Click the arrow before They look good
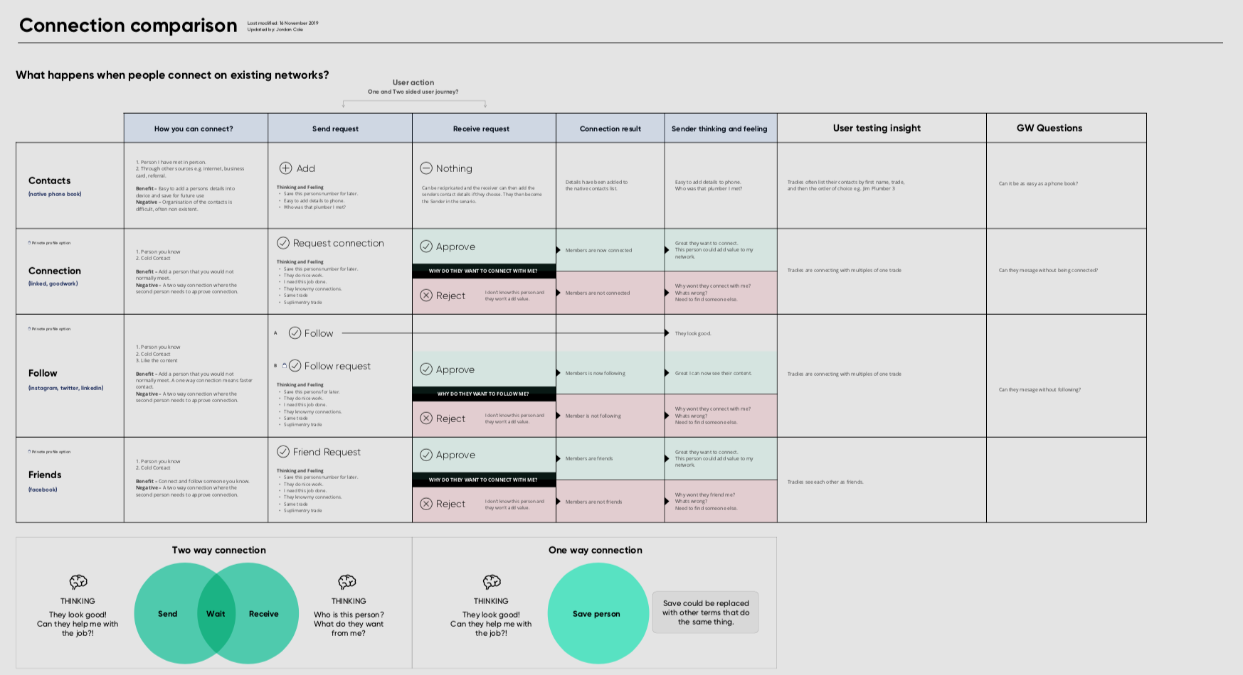Screen dimensions: 1243x675 pos(667,333)
